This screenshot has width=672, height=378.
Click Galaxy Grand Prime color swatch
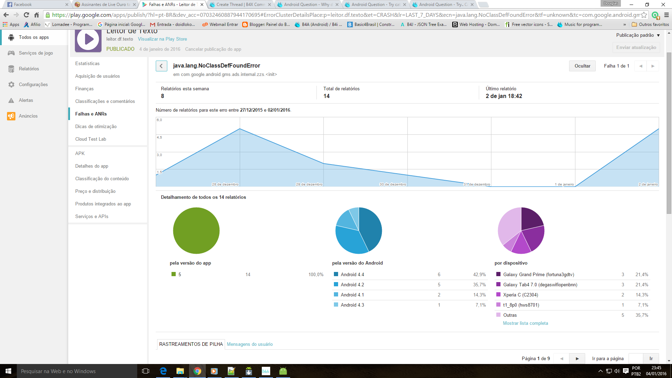point(498,274)
